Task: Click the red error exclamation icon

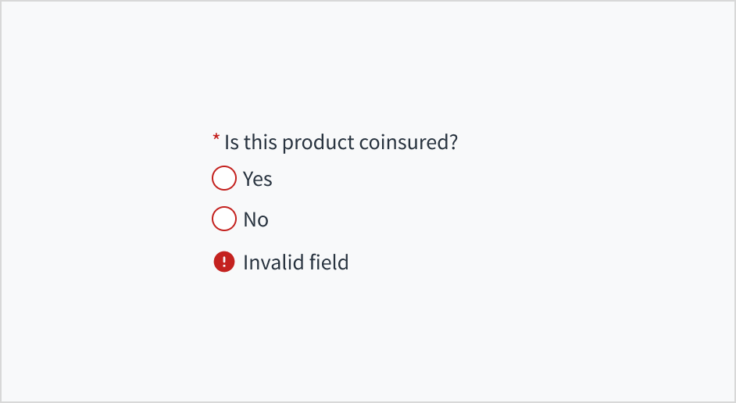Action: coord(224,262)
